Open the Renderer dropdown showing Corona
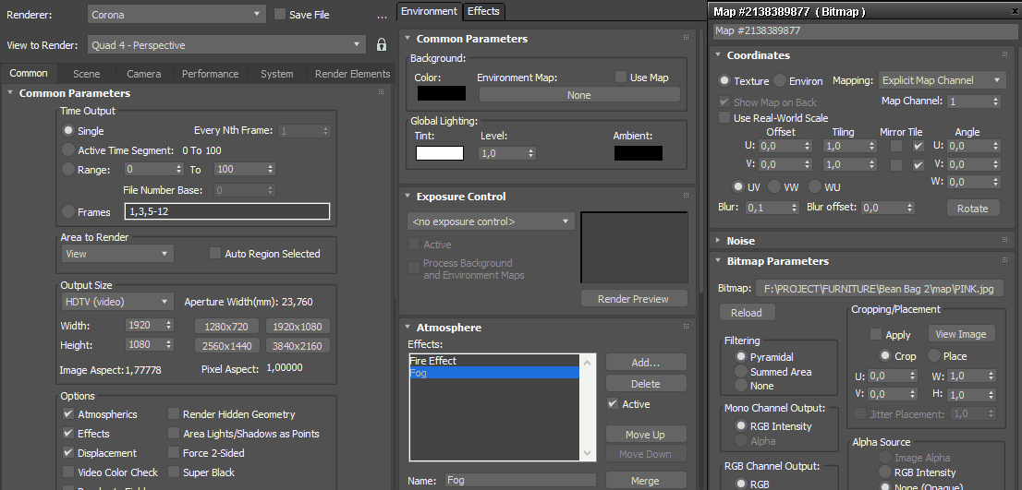The image size is (1022, 490). [177, 15]
